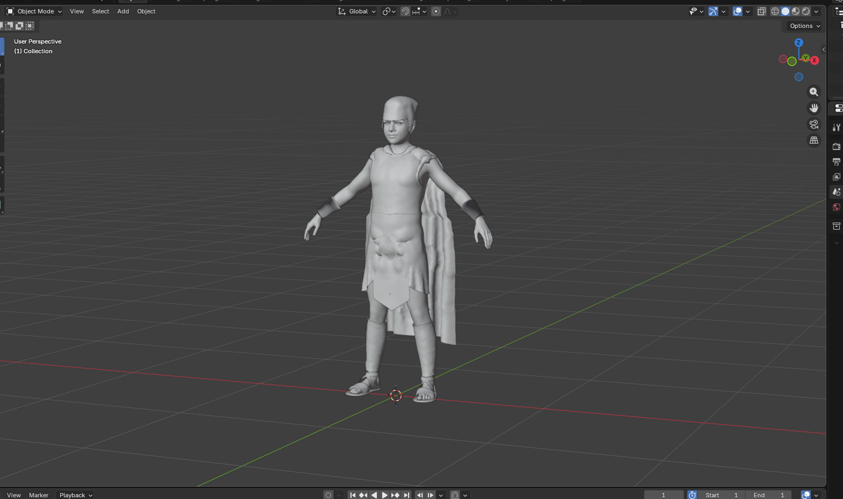843x499 pixels.
Task: Toggle the camera view icon
Action: [x=814, y=125]
